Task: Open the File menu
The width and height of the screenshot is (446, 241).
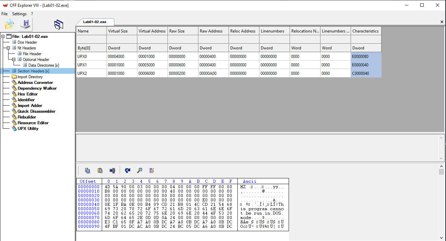Action: pyautogui.click(x=4, y=14)
